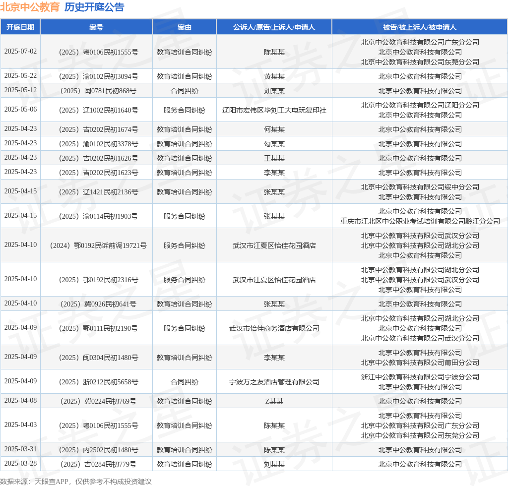
Task: Click defendant 浙江中公教育科技有限公司宁波分公司
Action: [420, 377]
